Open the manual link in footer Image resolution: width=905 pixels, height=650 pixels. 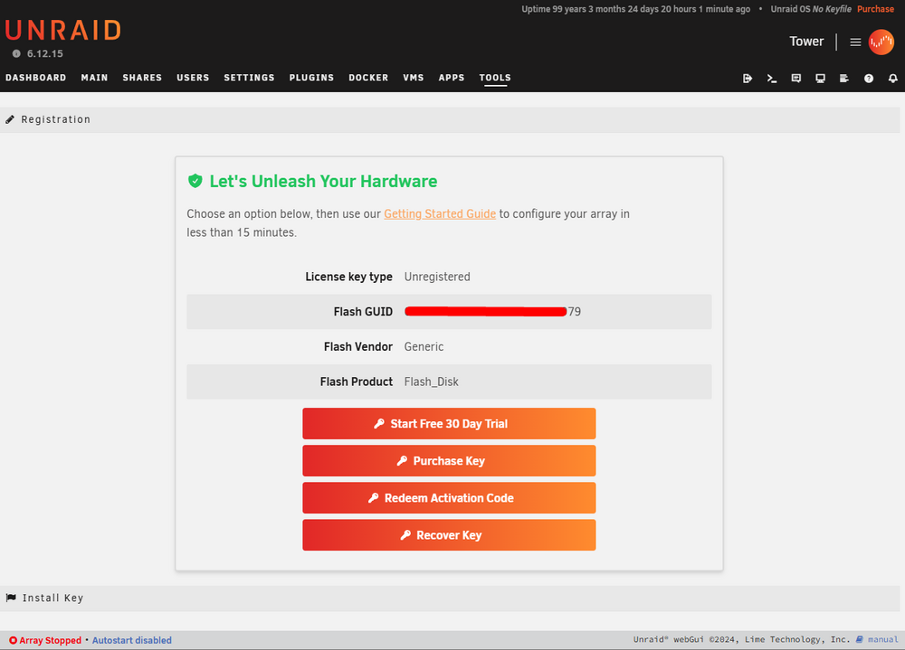point(882,640)
